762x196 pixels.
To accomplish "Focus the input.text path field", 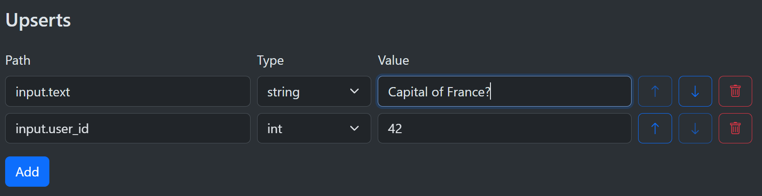I will tap(128, 91).
